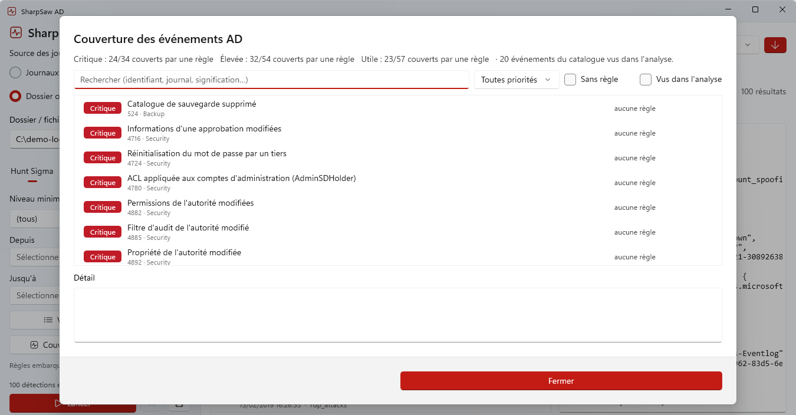
Task: Click the "524 · Backup" subtitle text
Action: [146, 114]
